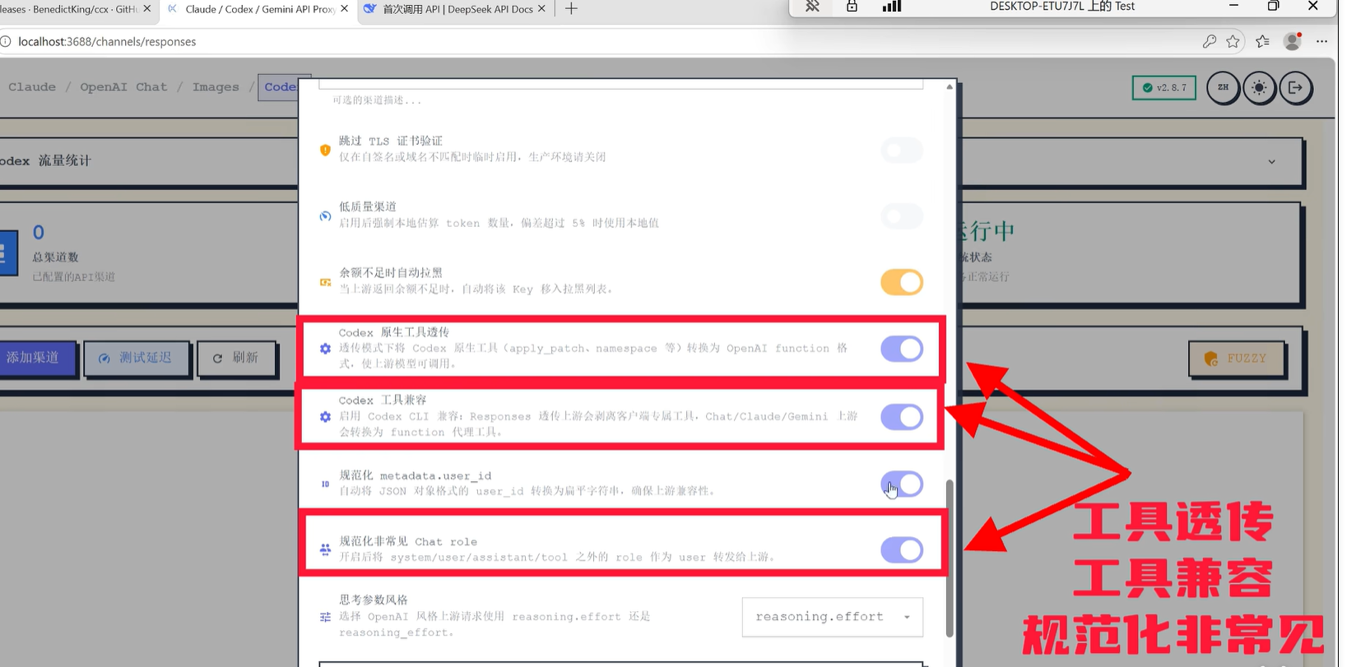Viewport: 1356px width, 667px height.
Task: Open the browser favorites list icon
Action: (1262, 41)
